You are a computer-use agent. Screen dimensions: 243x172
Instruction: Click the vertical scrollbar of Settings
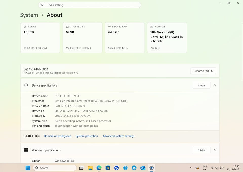242,52
